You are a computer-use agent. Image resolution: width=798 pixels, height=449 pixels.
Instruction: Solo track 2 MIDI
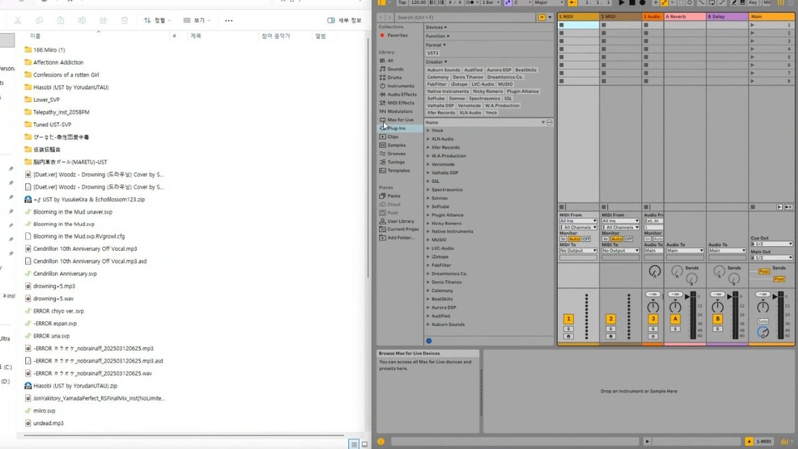pyautogui.click(x=611, y=329)
